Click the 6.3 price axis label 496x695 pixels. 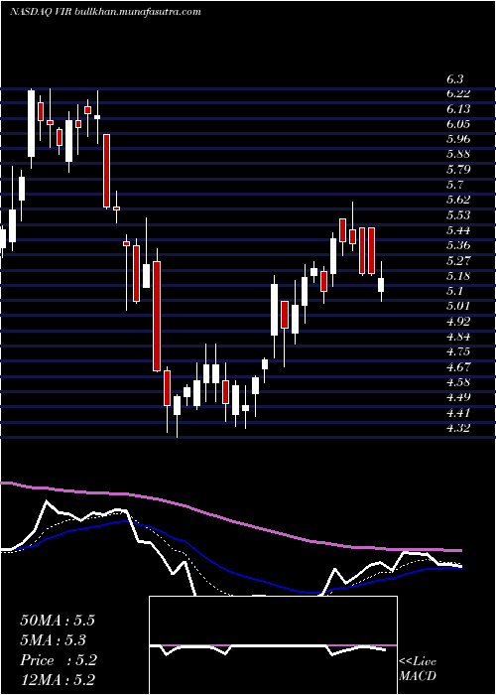coord(455,79)
